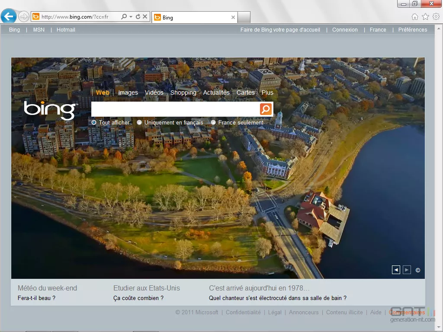Image resolution: width=443 pixels, height=332 pixels.
Task: Close the browser window
Action: 431,3
